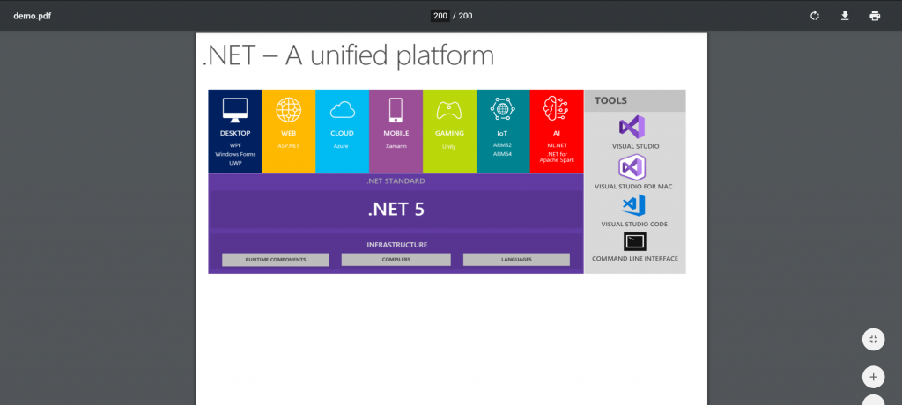Click the 'ASP.NET' text

[x=289, y=146]
